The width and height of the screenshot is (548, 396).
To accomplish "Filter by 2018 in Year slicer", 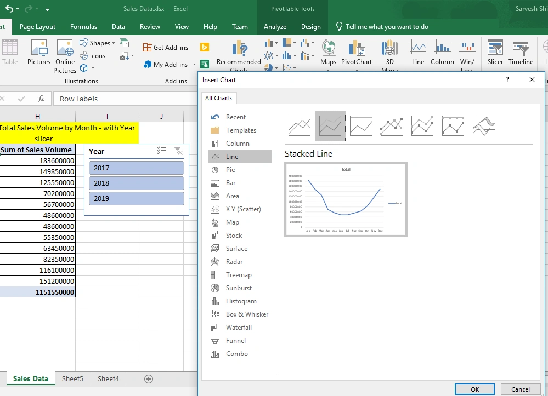I will pyautogui.click(x=137, y=183).
